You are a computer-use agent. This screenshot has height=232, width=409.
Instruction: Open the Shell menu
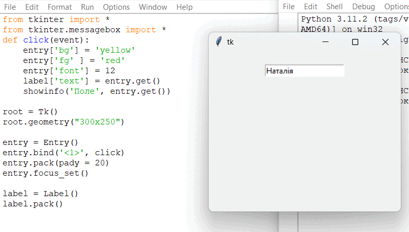(334, 7)
